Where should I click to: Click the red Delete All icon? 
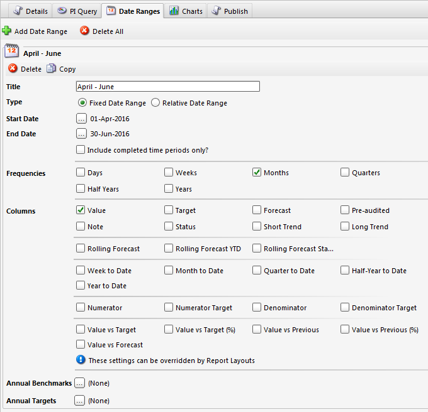(x=84, y=31)
